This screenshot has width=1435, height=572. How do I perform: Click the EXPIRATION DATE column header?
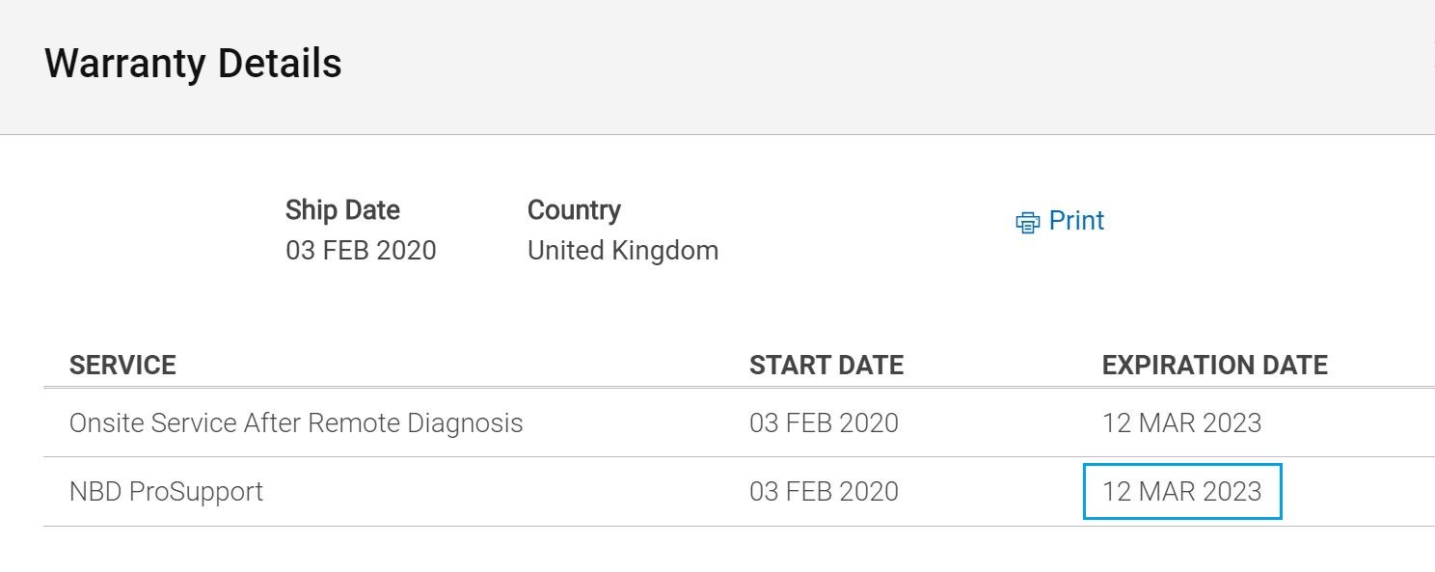coord(1215,366)
